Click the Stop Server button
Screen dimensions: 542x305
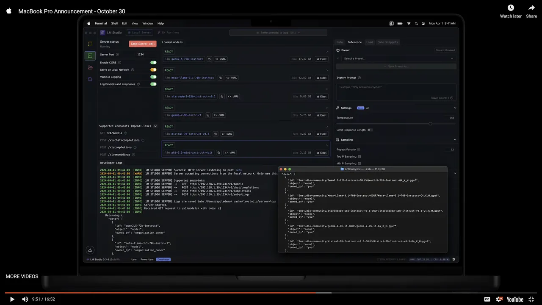click(143, 44)
